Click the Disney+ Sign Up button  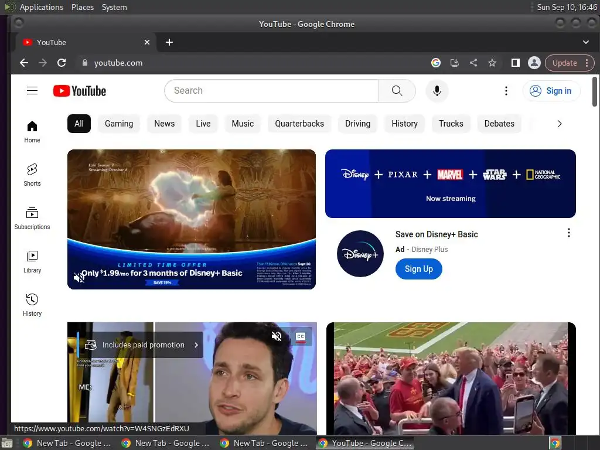[418, 269]
